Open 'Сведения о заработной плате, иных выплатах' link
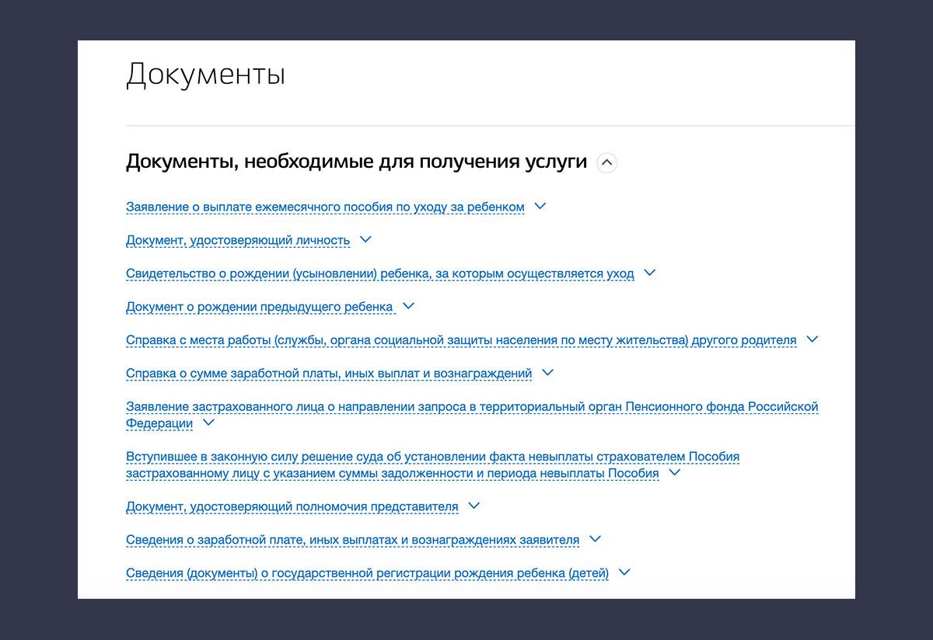933x640 pixels. point(352,540)
